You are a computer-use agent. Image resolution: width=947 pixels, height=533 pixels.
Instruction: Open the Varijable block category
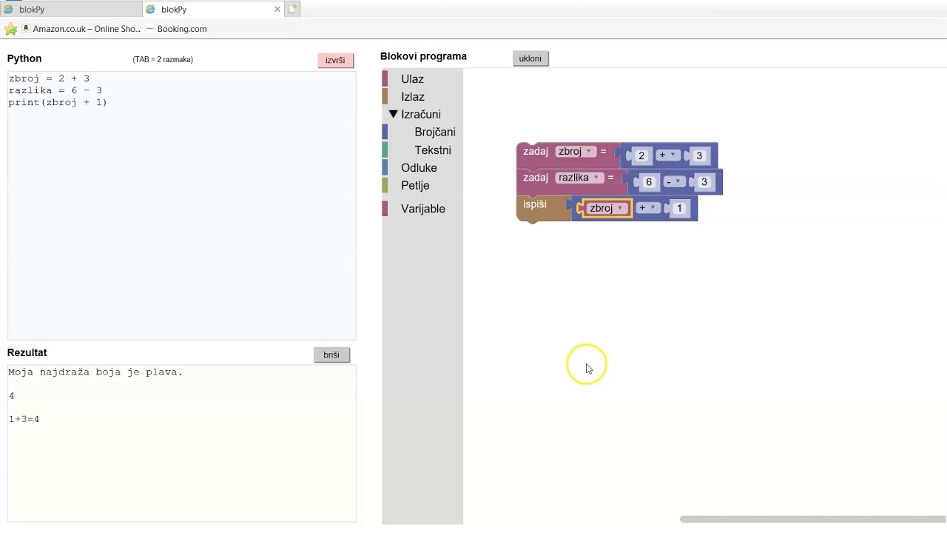coord(423,209)
